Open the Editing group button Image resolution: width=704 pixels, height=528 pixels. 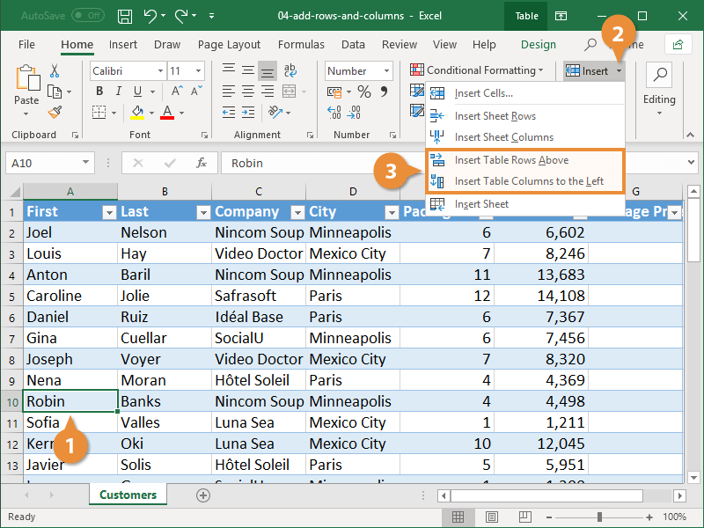[659, 90]
